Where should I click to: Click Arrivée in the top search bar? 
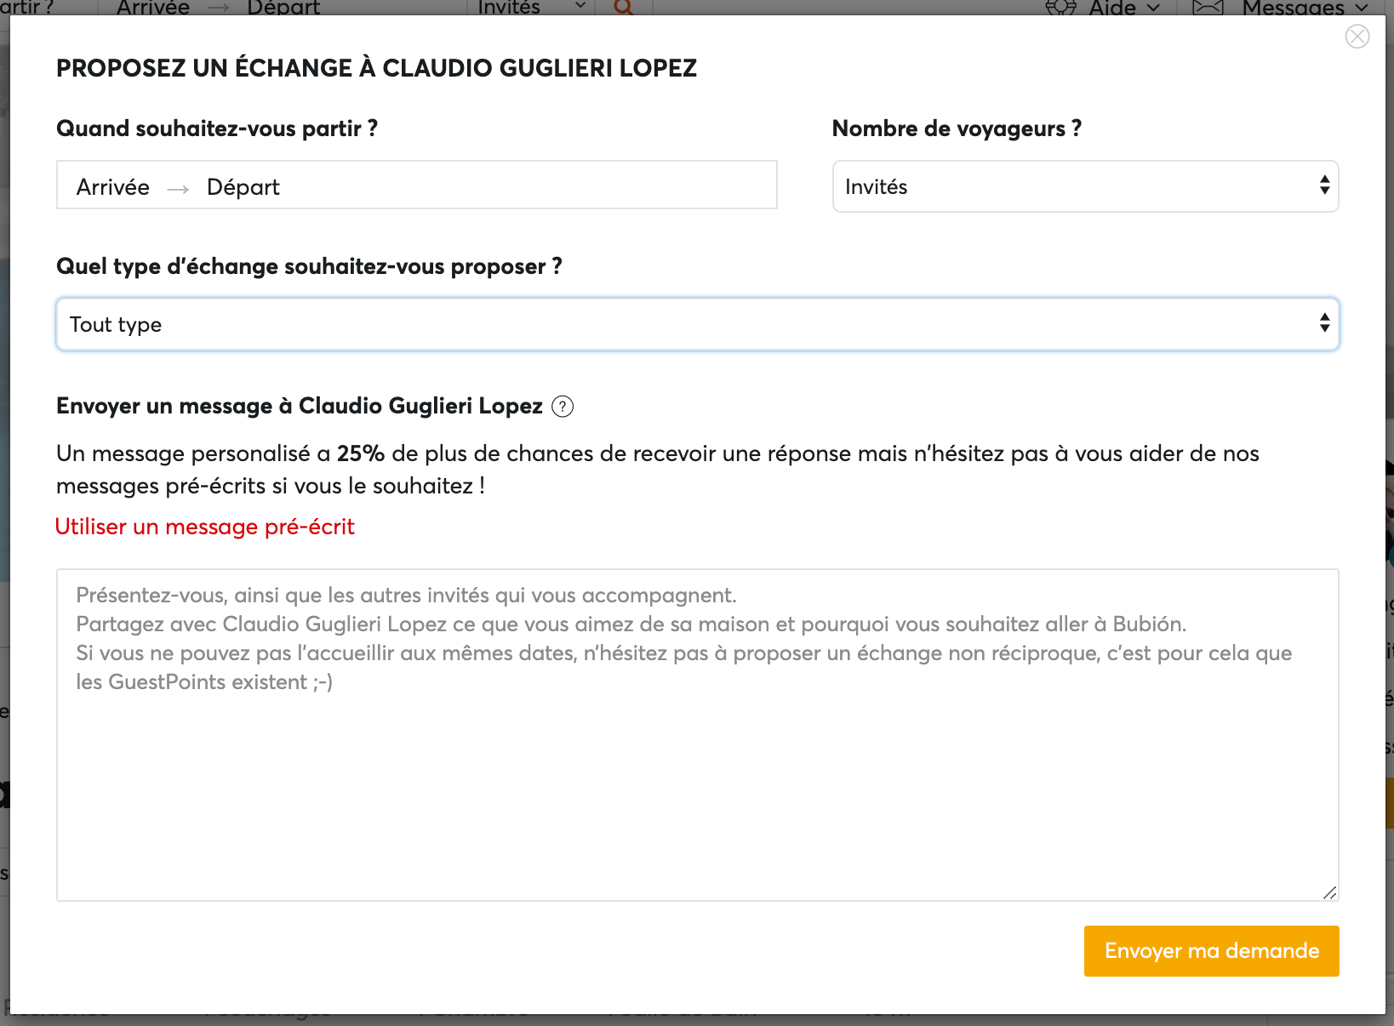tap(153, 8)
